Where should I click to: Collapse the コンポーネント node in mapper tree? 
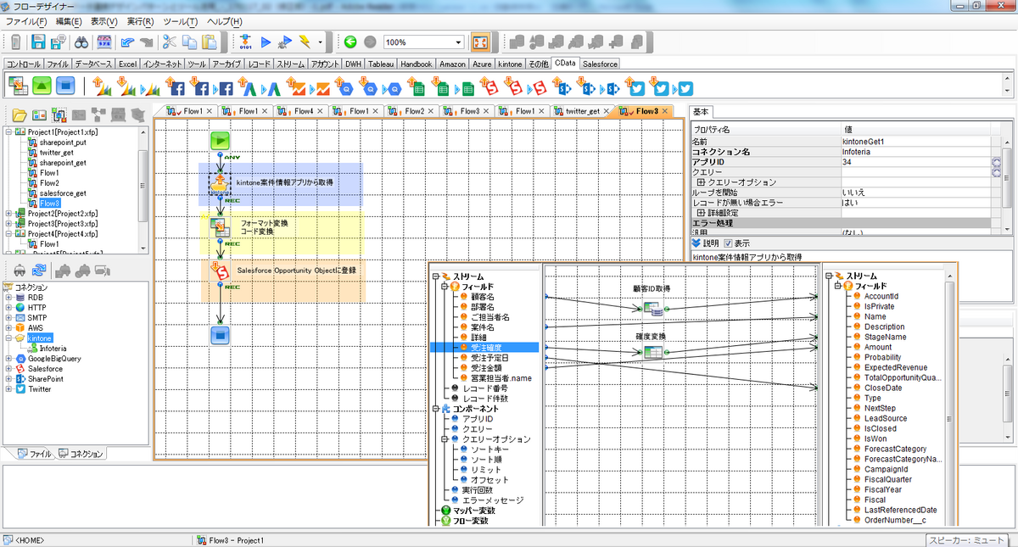435,409
